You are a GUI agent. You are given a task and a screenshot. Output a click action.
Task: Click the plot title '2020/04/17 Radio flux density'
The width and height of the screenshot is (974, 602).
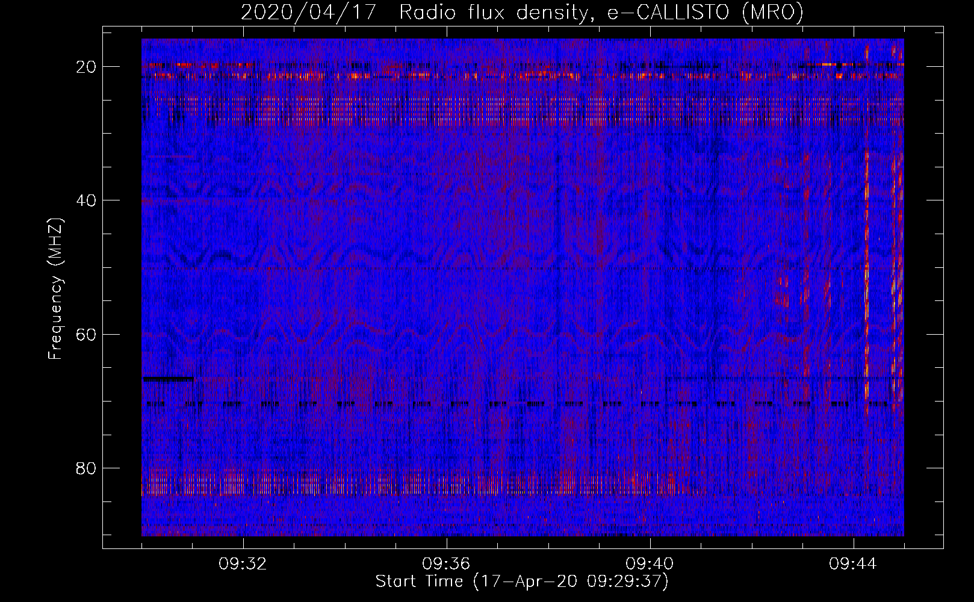(522, 12)
